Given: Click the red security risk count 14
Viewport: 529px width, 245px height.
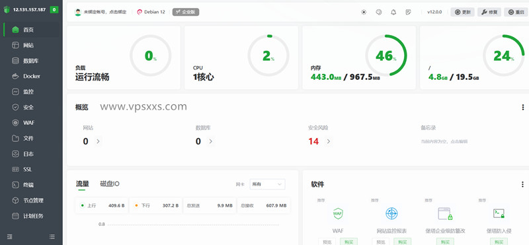Looking at the screenshot, I should click(313, 141).
